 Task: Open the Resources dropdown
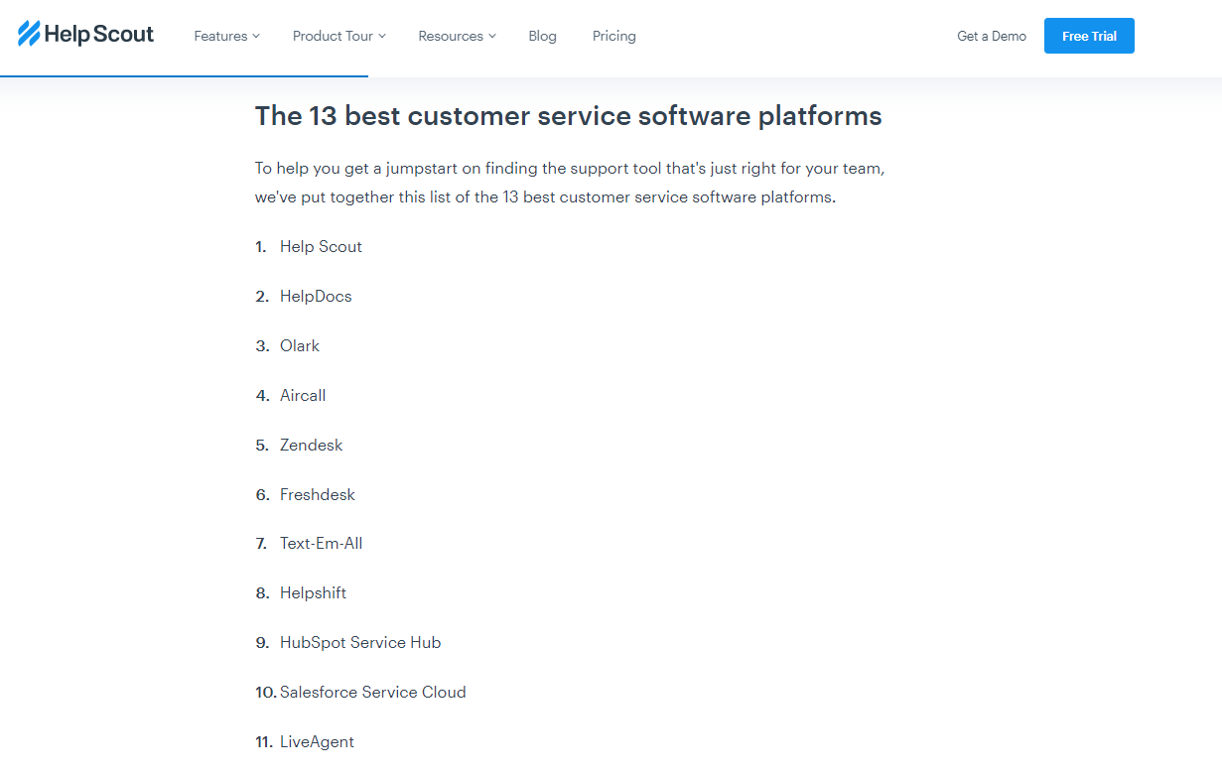tap(457, 36)
